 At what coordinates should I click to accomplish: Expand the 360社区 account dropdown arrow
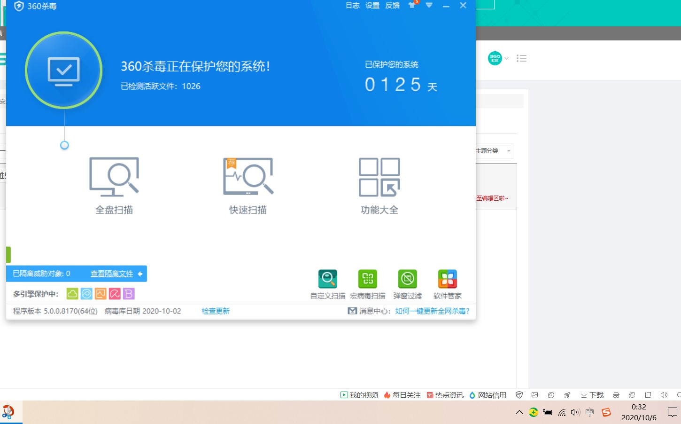506,58
